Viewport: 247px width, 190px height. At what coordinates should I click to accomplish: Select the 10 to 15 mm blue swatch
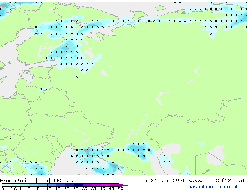coord(52,185)
